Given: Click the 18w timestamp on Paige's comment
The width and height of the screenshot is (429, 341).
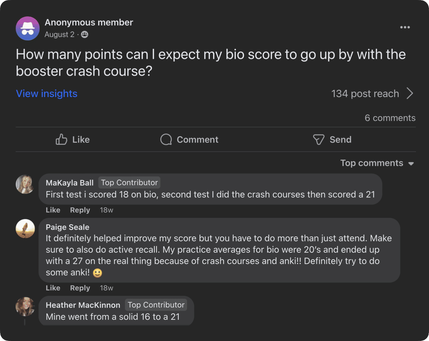Looking at the screenshot, I should pos(106,288).
